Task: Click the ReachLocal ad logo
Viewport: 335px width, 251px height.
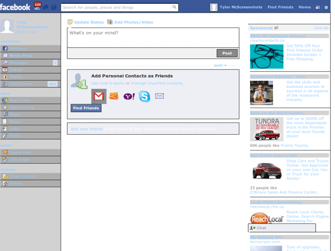Action: (x=267, y=218)
